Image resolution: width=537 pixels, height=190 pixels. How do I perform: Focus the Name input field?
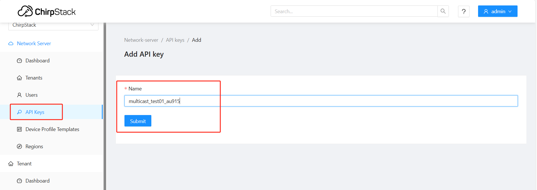pos(321,101)
